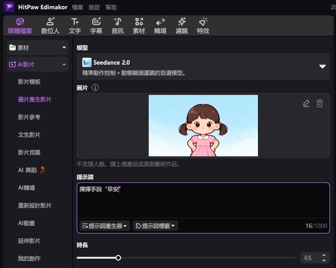Open the 提示詞標籤 dropdown
The height and width of the screenshot is (268, 336).
[x=155, y=226]
